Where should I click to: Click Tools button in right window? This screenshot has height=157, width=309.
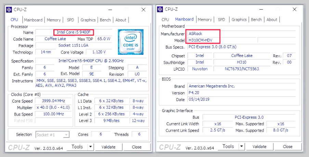click(228, 146)
